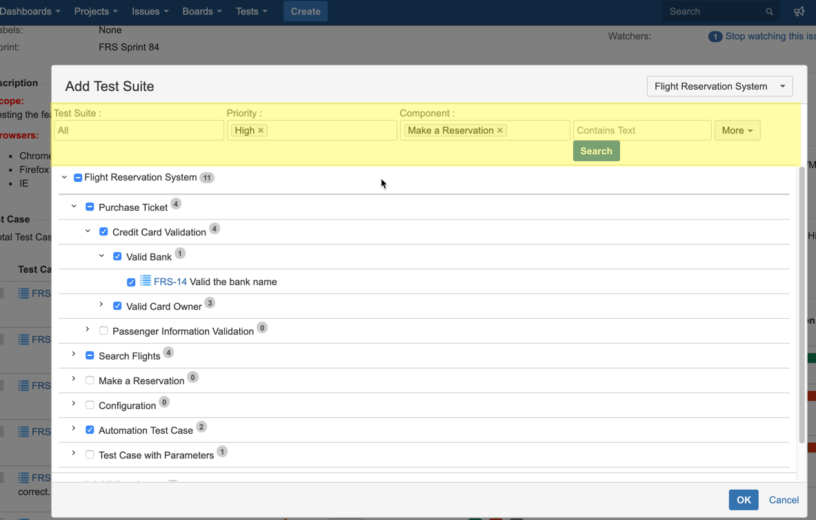Open the Boards menu
The height and width of the screenshot is (520, 816).
tap(201, 12)
